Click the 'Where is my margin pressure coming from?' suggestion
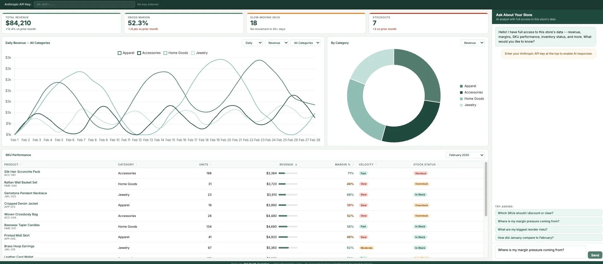This screenshot has width=603, height=264. click(549, 221)
